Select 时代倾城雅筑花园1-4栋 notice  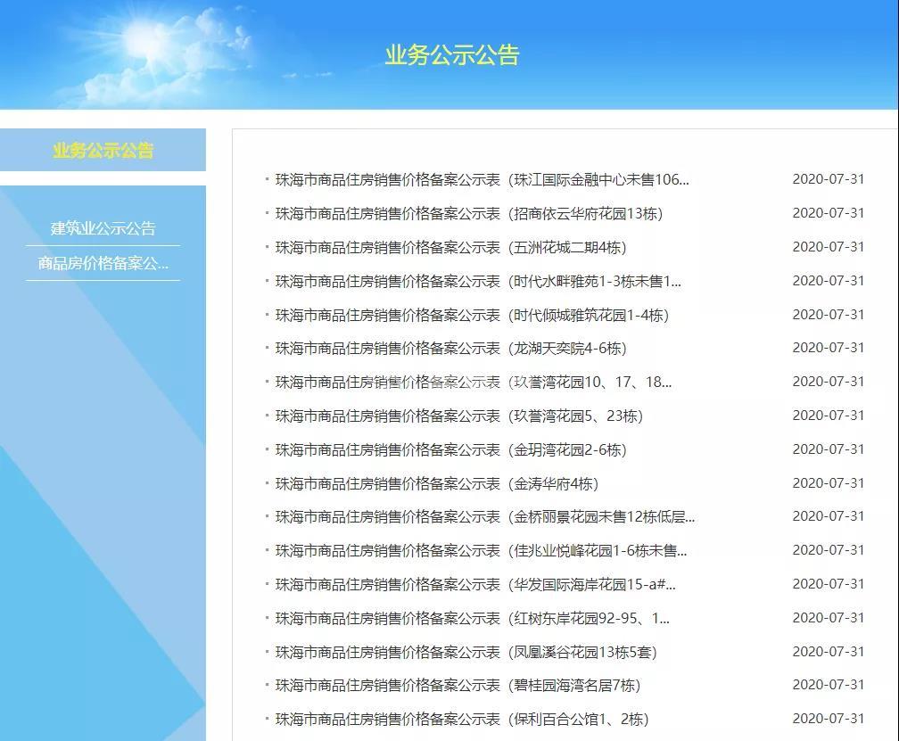[472, 315]
